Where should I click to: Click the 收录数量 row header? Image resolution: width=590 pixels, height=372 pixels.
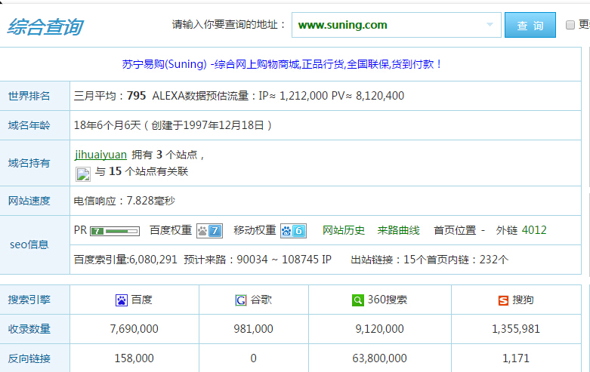pyautogui.click(x=35, y=329)
